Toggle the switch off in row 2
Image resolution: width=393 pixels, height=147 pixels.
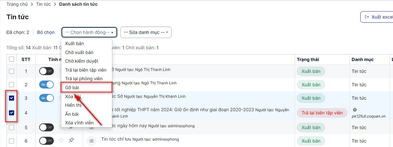[x=47, y=84]
